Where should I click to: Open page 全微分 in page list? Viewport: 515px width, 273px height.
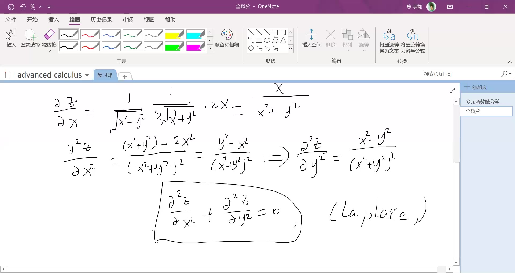point(486,111)
